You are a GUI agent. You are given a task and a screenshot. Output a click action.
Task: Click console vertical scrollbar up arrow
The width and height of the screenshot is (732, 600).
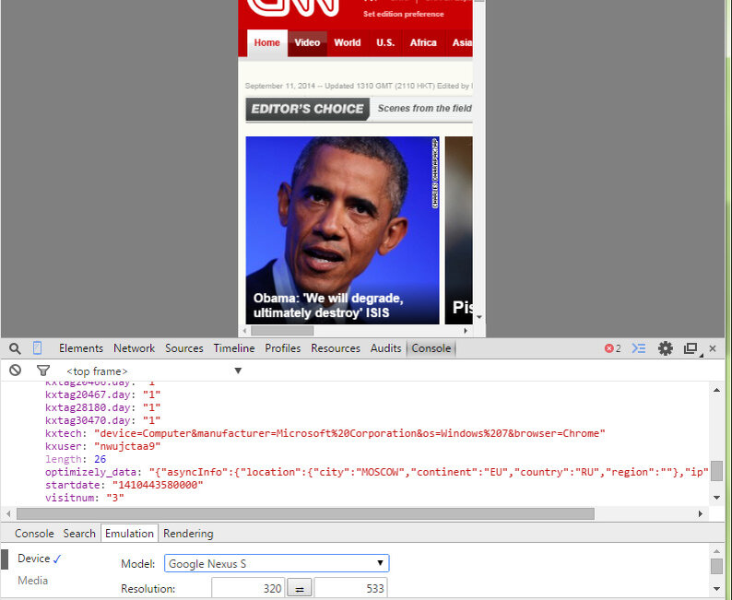click(716, 390)
